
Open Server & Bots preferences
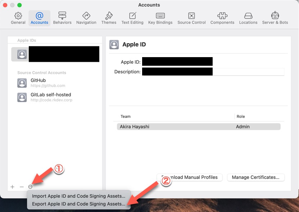(275, 18)
